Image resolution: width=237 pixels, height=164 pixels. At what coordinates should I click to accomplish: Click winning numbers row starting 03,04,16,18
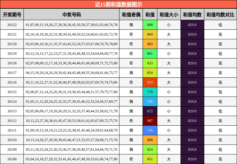(x=72, y=159)
